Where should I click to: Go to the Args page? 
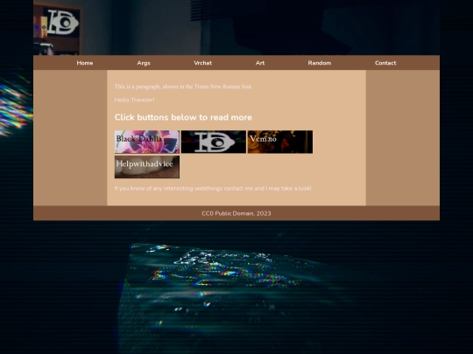click(x=144, y=63)
